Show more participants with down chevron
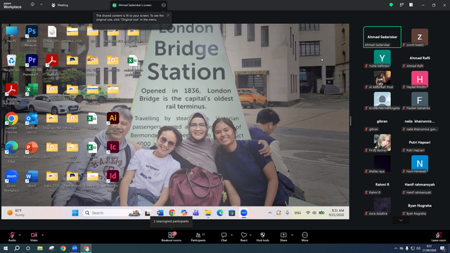 (x=401, y=220)
